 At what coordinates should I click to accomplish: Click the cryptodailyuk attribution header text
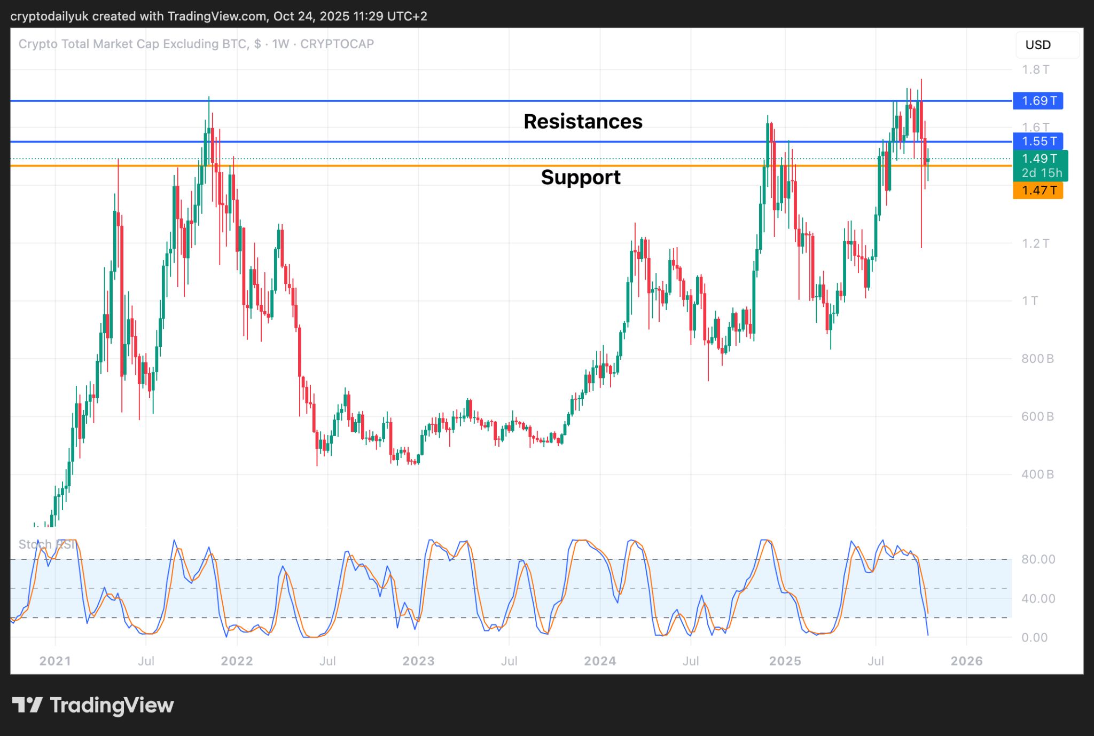coord(218,16)
